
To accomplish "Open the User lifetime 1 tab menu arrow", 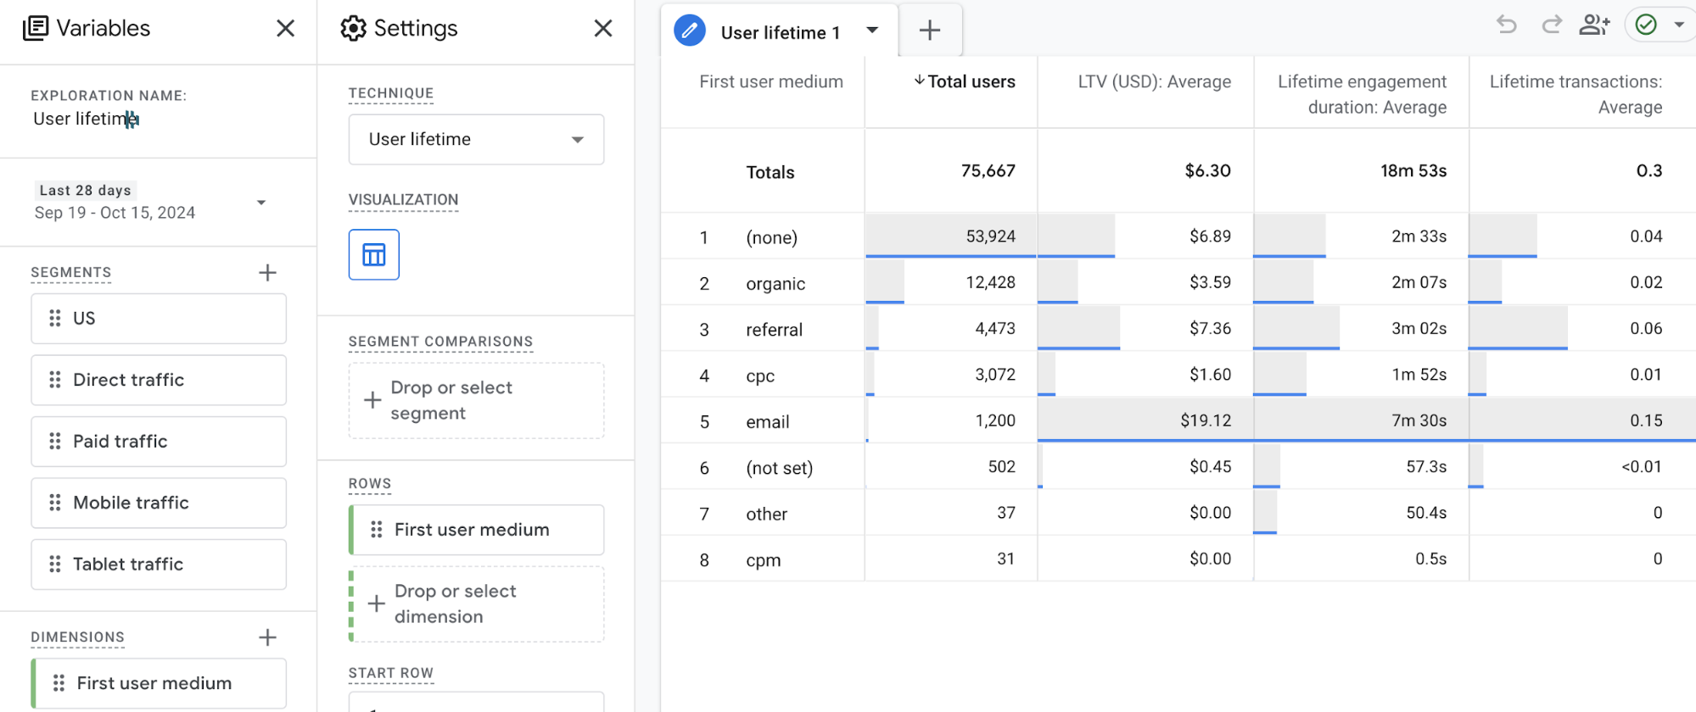I will [872, 31].
